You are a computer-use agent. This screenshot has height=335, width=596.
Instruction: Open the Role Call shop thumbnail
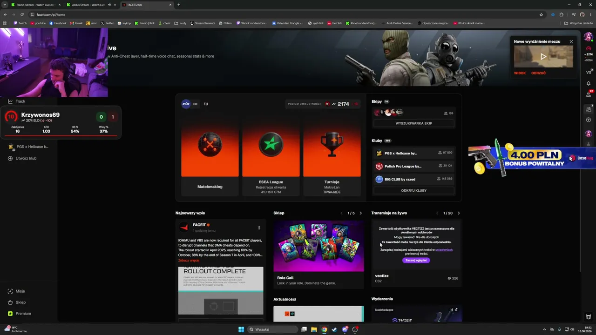[318, 246]
